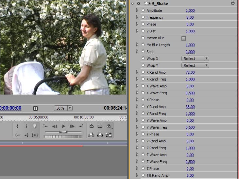Image resolution: width=239 pixels, height=179 pixels.
Task: Click the jog wheel bar
Action: (x=63, y=136)
